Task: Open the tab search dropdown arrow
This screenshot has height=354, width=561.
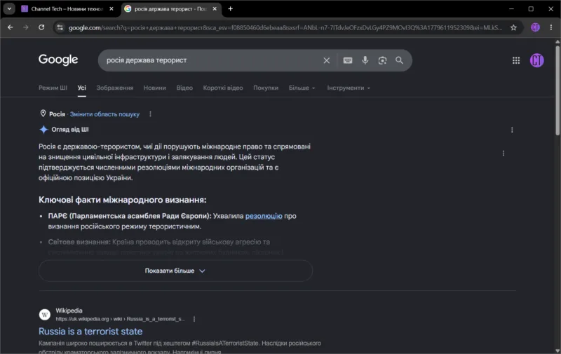Action: pyautogui.click(x=9, y=9)
